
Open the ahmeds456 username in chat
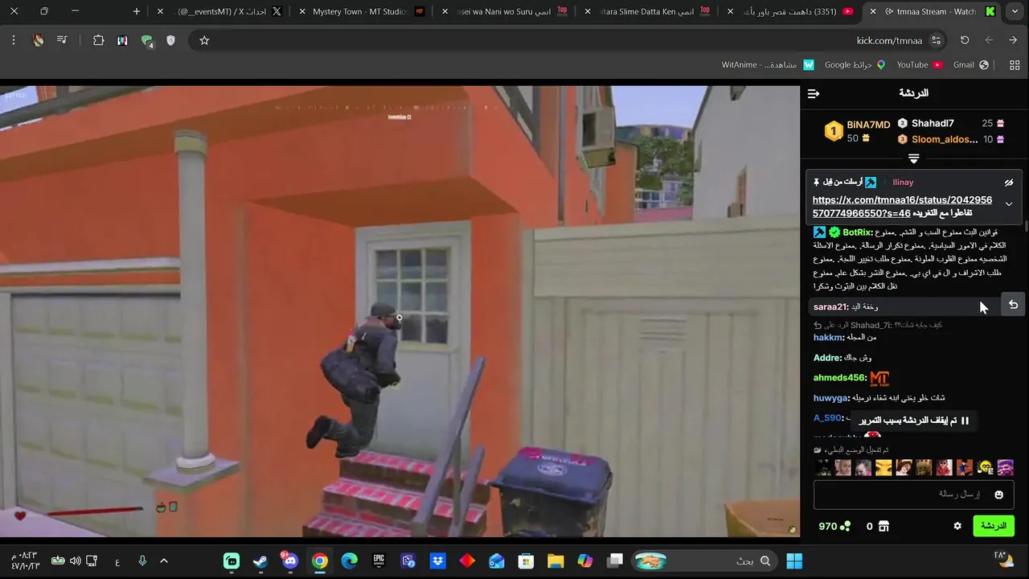[840, 378]
